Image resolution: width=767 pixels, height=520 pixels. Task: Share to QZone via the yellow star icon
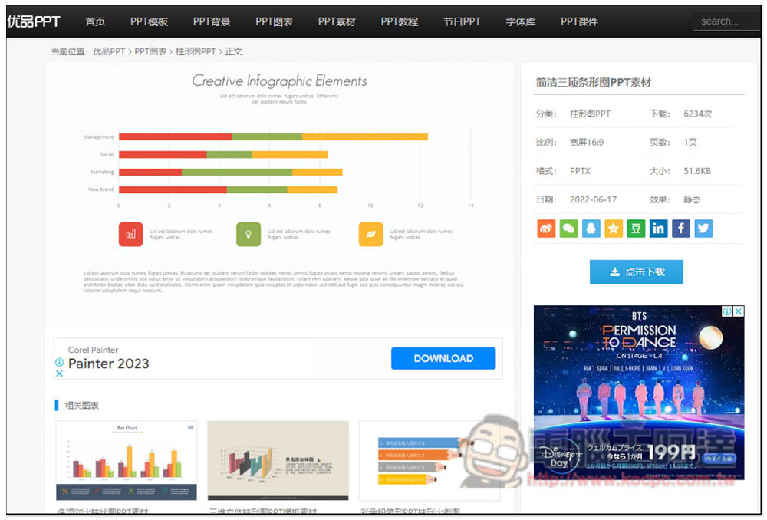click(614, 229)
